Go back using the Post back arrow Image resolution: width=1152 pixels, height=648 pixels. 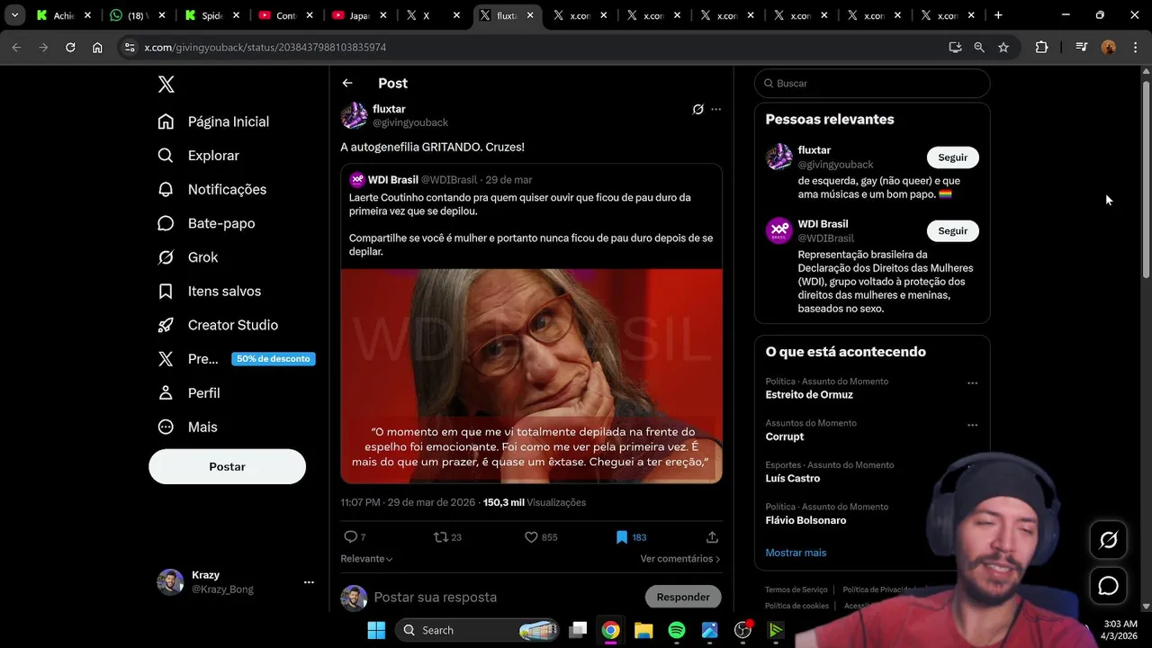[347, 83]
